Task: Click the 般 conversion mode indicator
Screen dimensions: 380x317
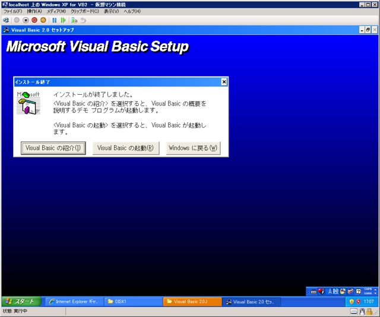Action: coord(335,292)
